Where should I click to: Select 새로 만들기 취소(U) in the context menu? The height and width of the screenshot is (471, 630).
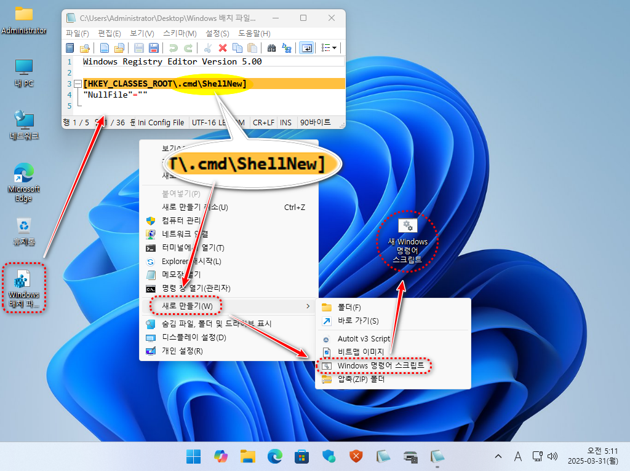(x=229, y=207)
